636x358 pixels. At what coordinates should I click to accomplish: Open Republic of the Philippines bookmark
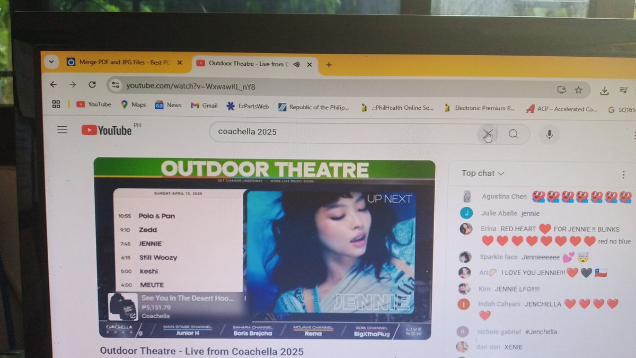(x=314, y=107)
